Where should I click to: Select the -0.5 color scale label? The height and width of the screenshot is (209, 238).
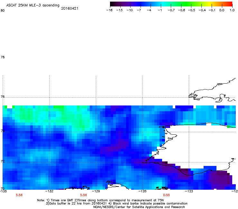[192, 10]
